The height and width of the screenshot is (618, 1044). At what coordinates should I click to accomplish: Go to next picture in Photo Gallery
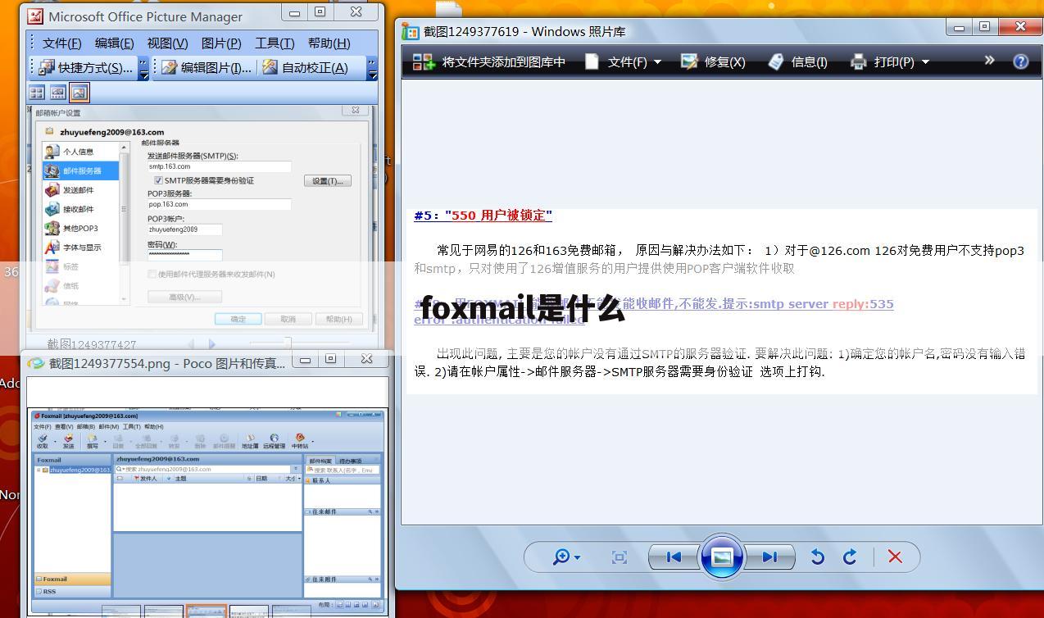[x=769, y=557]
